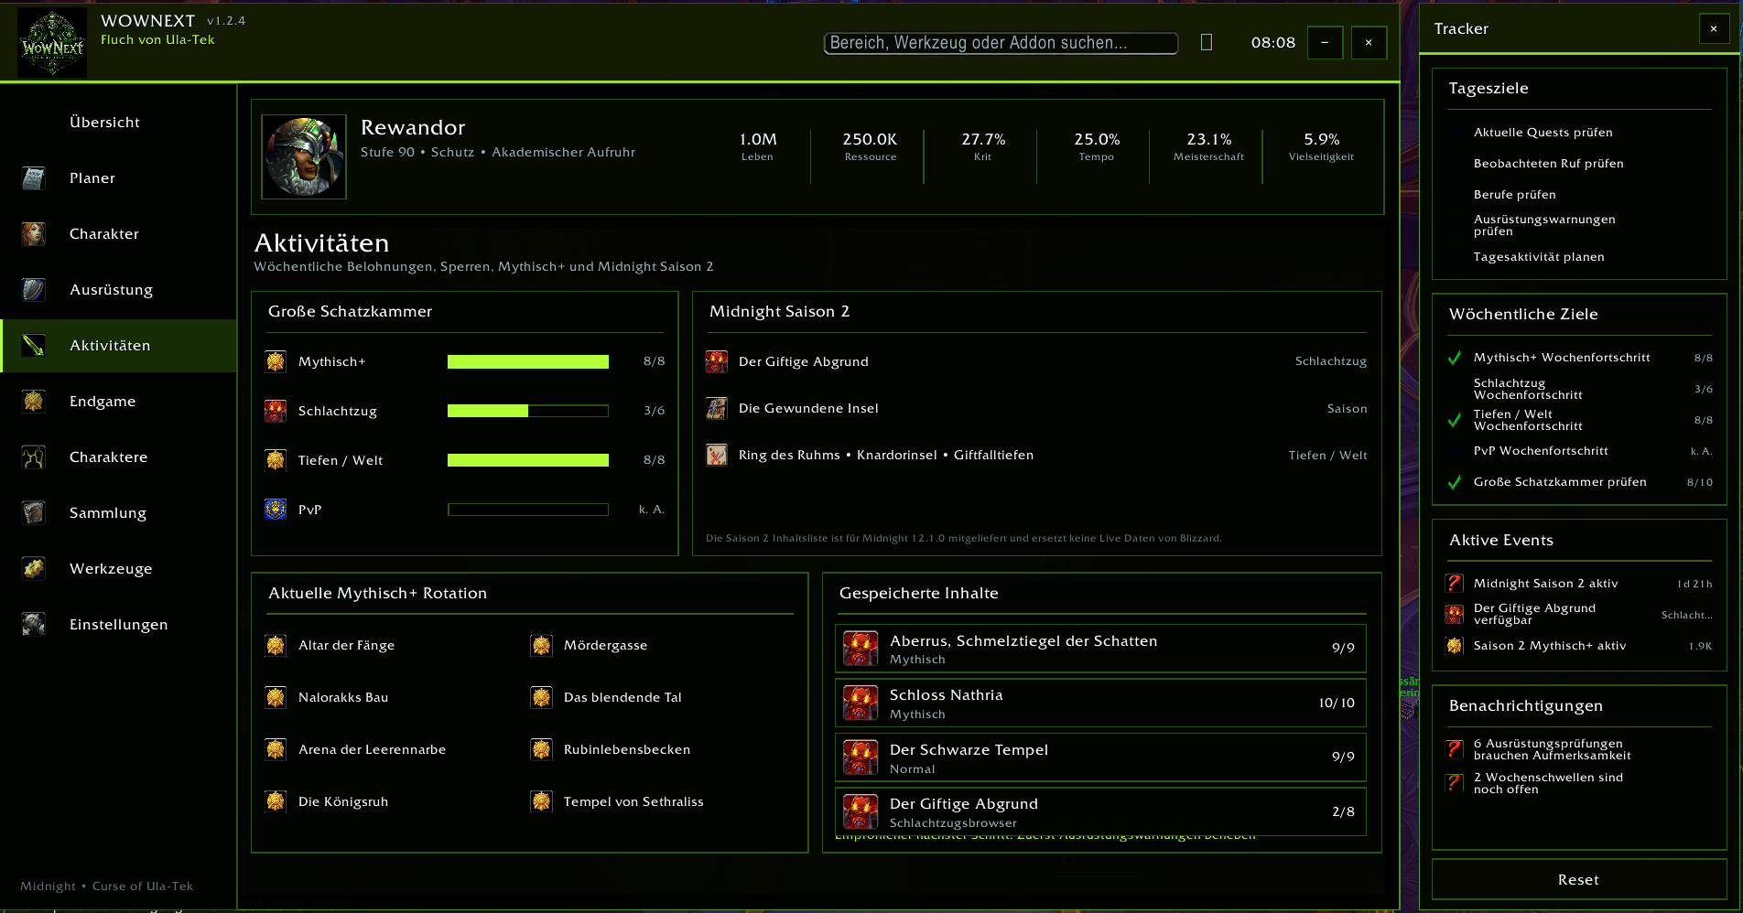Toggle Tiefen / Welt Wochenfortschritt checkmark
The width and height of the screenshot is (1743, 913).
[1455, 420]
